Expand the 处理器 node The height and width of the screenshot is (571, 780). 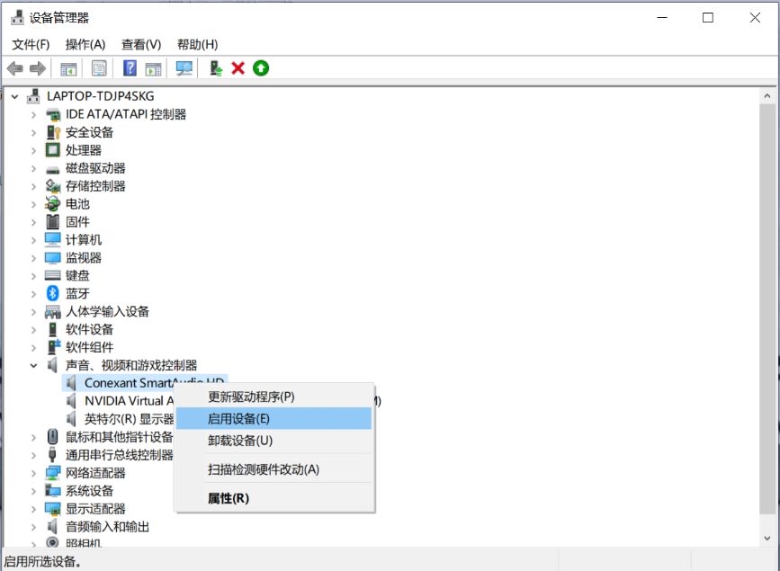[x=33, y=150]
